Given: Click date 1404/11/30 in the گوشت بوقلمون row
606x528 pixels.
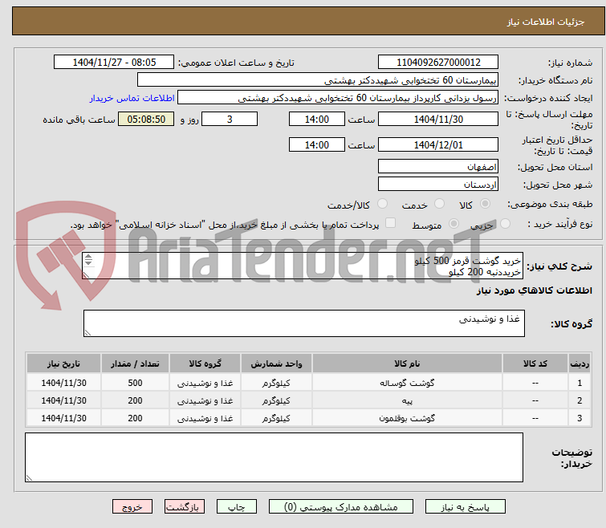Looking at the screenshot, I should coord(63,418).
